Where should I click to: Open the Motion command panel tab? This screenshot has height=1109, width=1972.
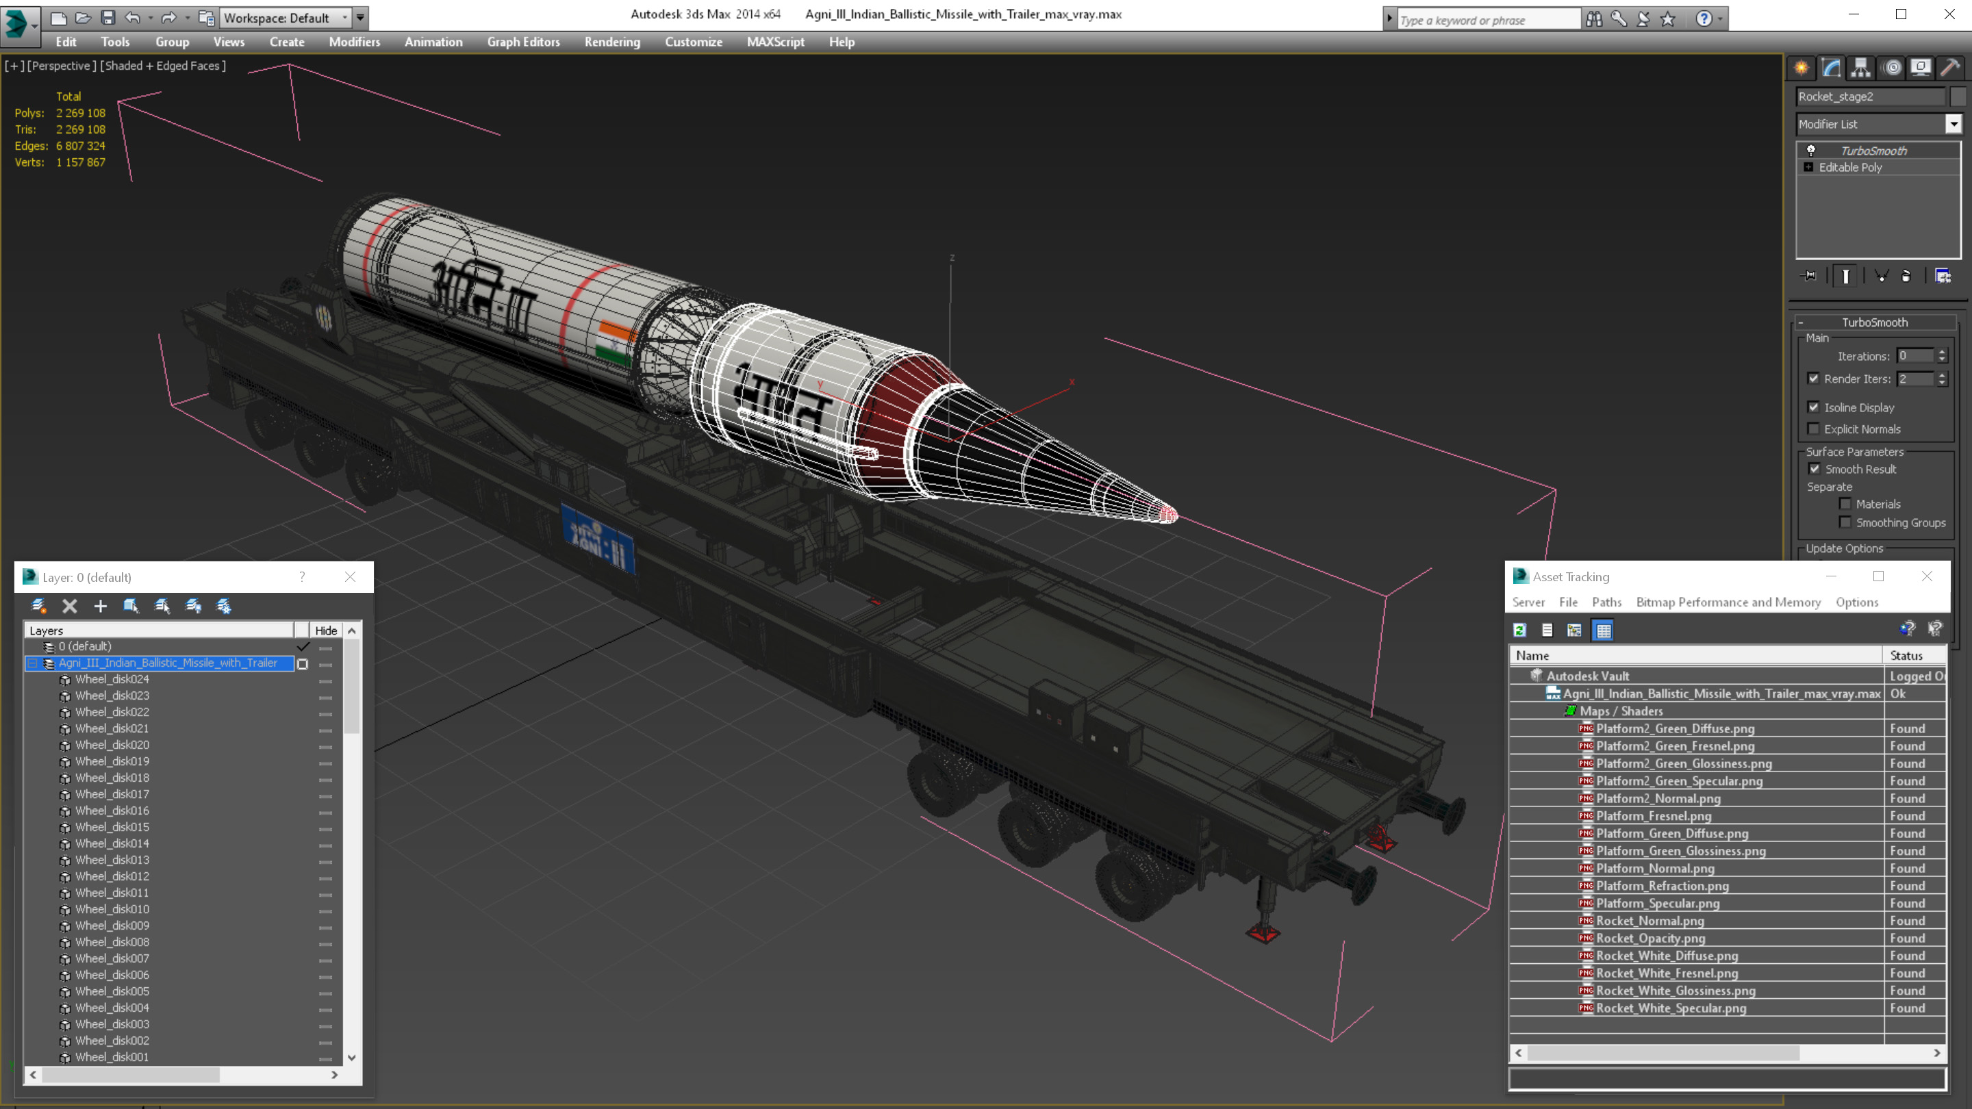[1892, 68]
